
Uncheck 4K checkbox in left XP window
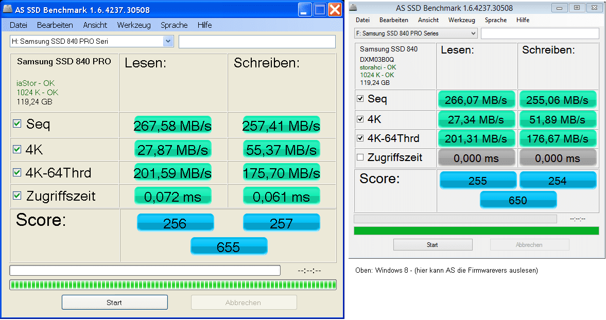(17, 149)
